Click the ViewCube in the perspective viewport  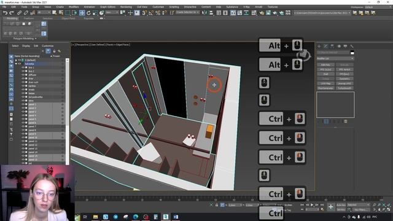click(303, 55)
